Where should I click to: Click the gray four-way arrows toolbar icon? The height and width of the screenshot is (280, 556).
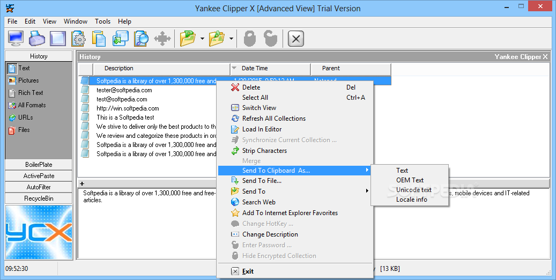pyautogui.click(x=162, y=38)
